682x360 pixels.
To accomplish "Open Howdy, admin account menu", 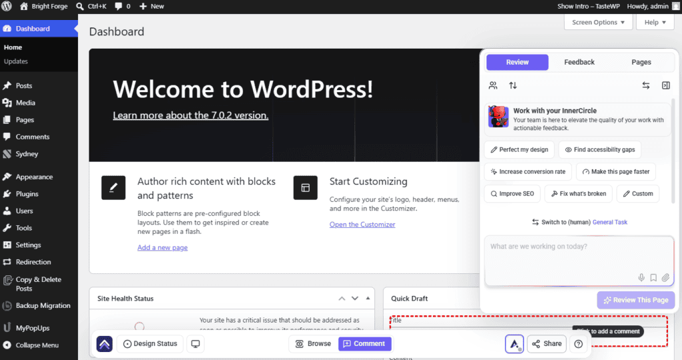I will 653,6.
